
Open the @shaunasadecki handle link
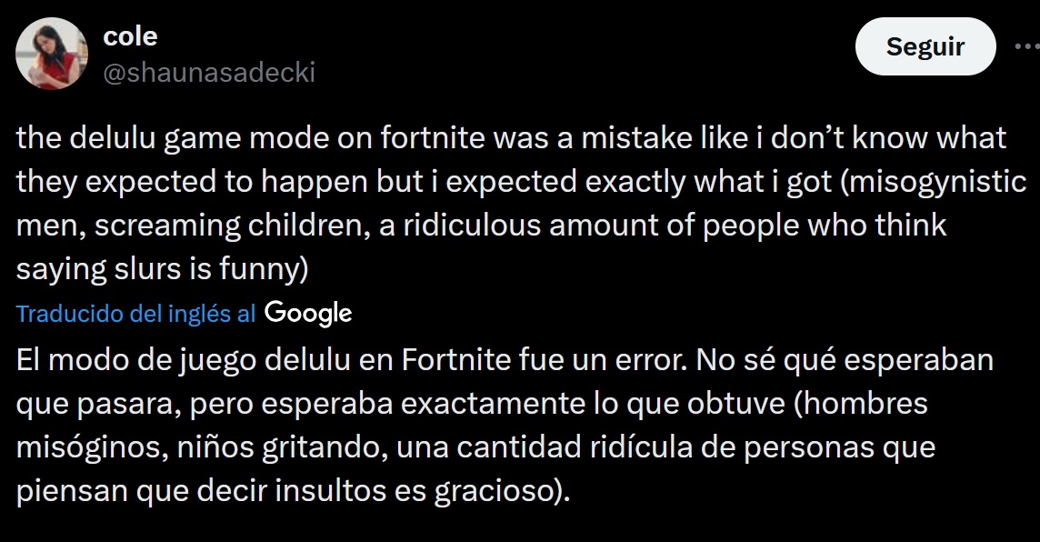point(209,73)
